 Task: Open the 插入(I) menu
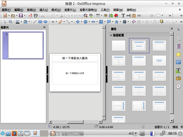pos(44,10)
